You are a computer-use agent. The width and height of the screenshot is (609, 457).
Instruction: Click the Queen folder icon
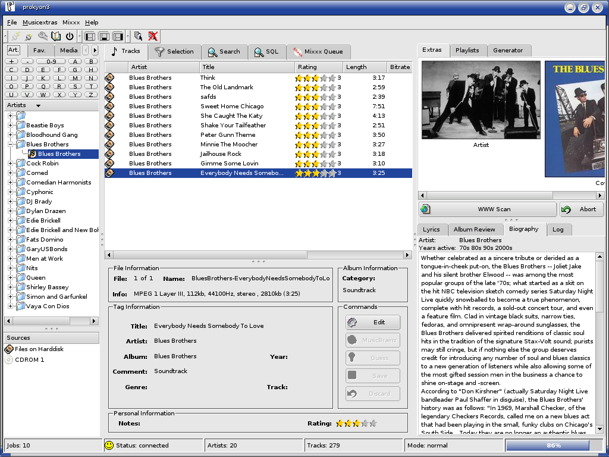pyautogui.click(x=21, y=277)
